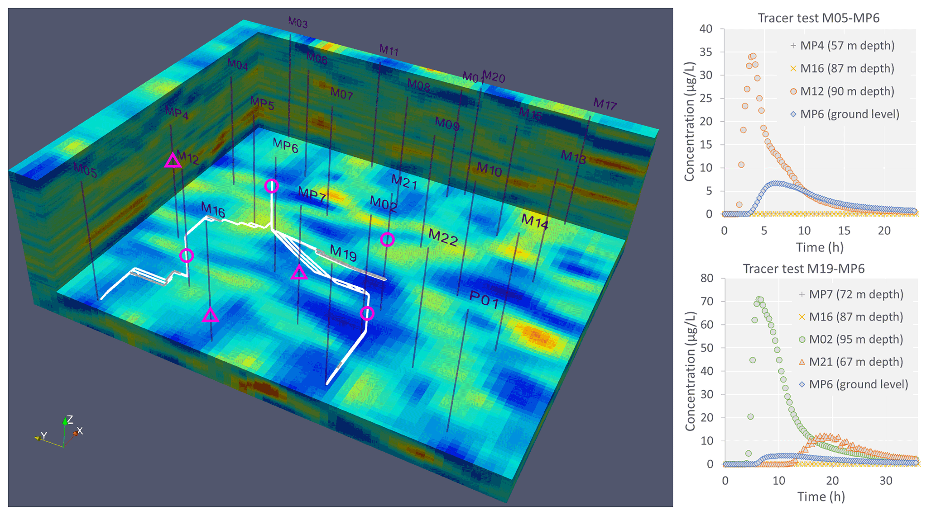The height and width of the screenshot is (515, 936).
Task: Click the magenta triangle below MP7 well
Action: (299, 273)
